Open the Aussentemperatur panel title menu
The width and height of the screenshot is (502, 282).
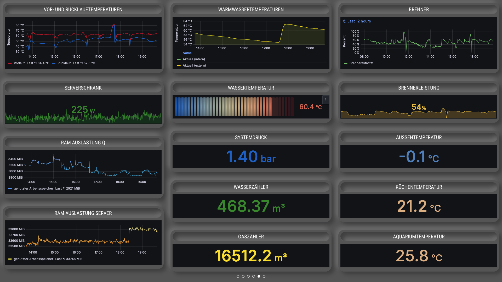point(419,137)
